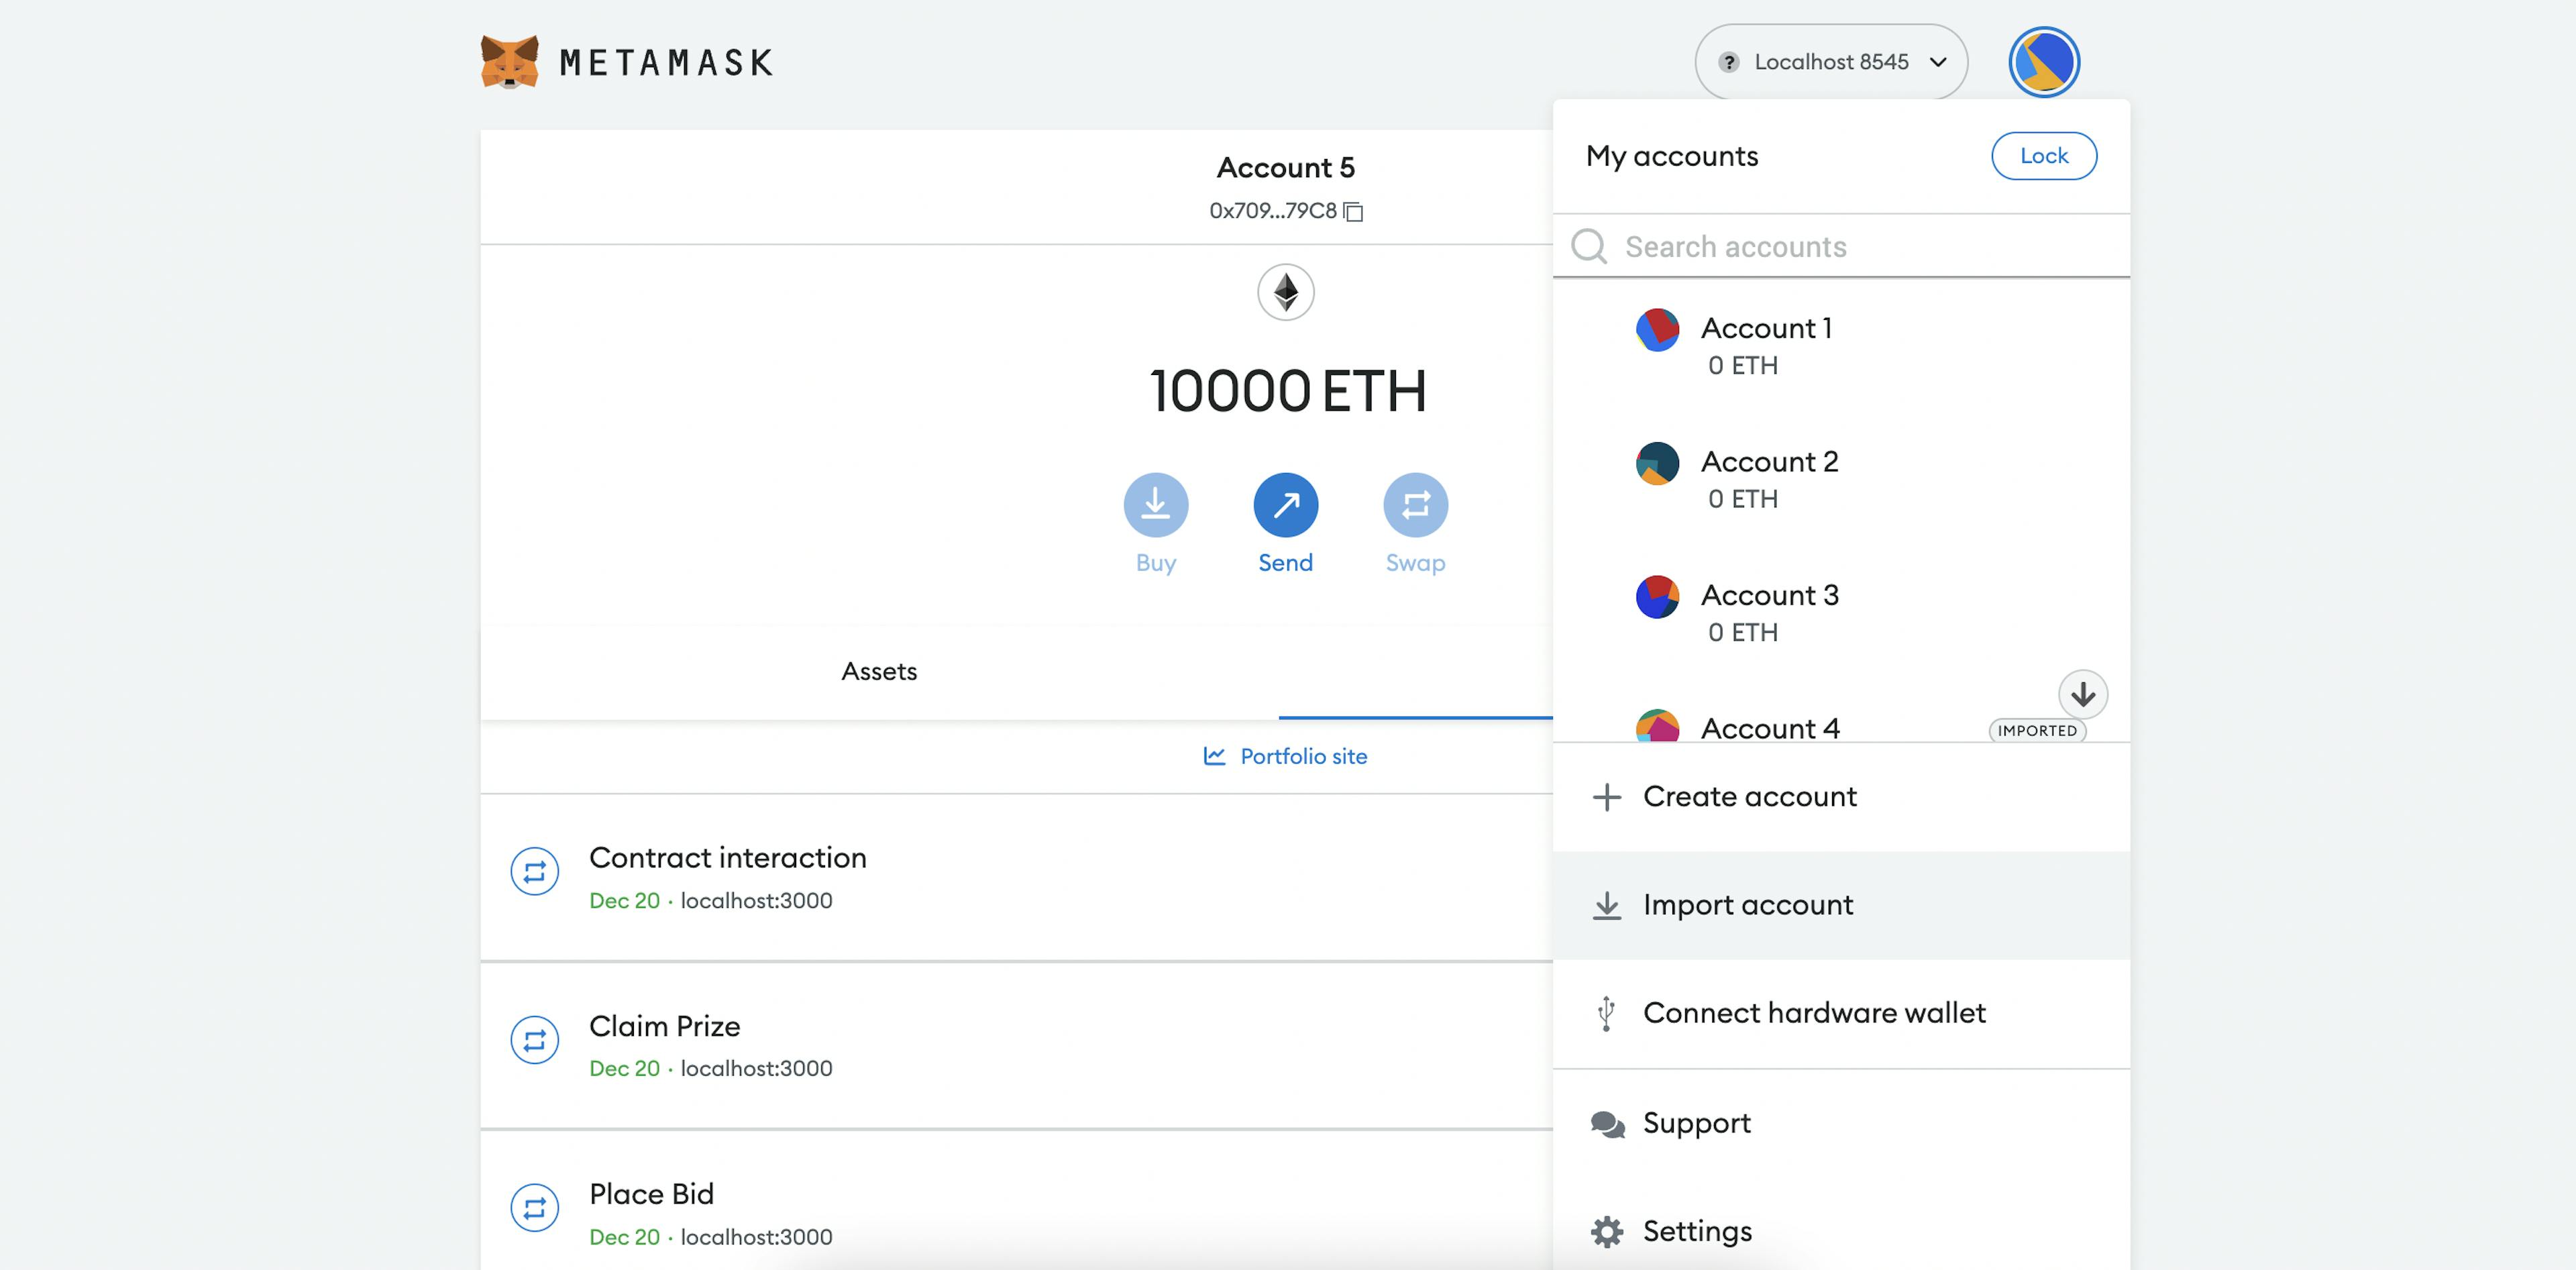Screen dimensions: 2576x1270
Task: Click the USB icon for hardware wallet
Action: 1606,1013
